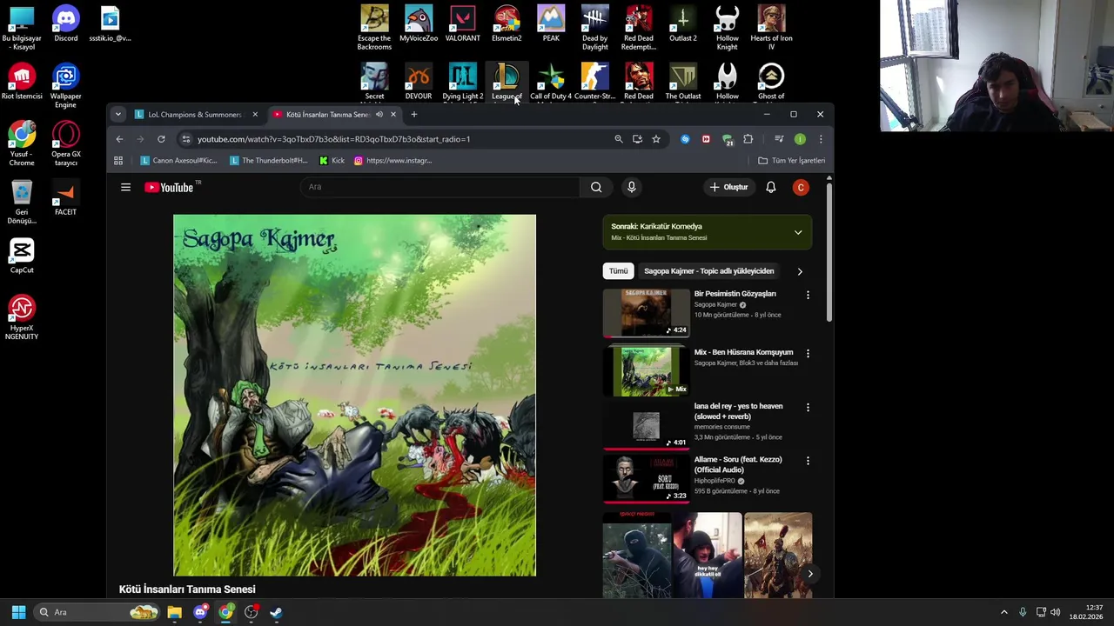1114x626 pixels.
Task: Open the Chrome extensions puzzle menu
Action: 748,139
